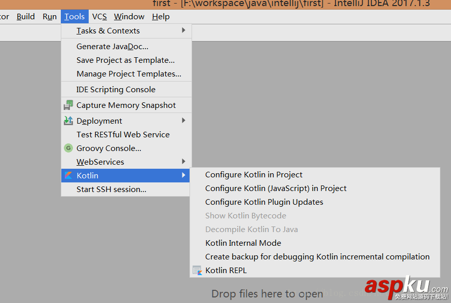Image resolution: width=451 pixels, height=303 pixels.
Task: Click the Deployment icon in the Tools menu
Action: coord(68,121)
